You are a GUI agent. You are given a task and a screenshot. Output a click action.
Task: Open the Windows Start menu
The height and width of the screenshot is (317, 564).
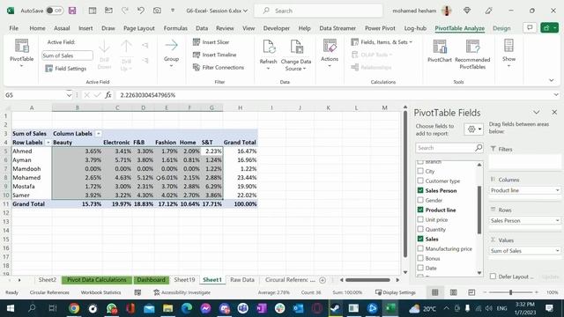coord(11,308)
